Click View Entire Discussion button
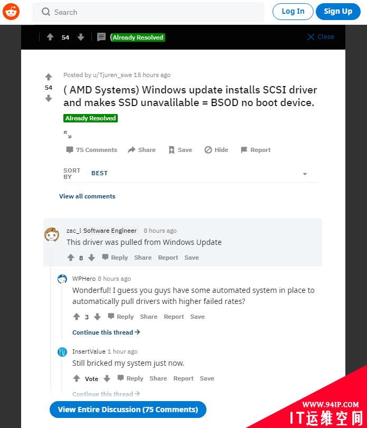This screenshot has height=428, width=367. tap(128, 410)
